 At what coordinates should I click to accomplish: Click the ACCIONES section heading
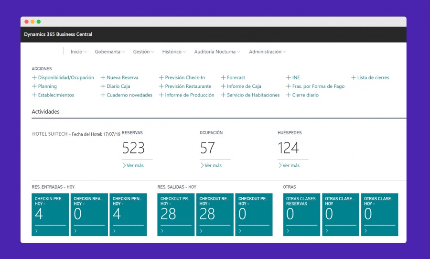click(x=42, y=69)
